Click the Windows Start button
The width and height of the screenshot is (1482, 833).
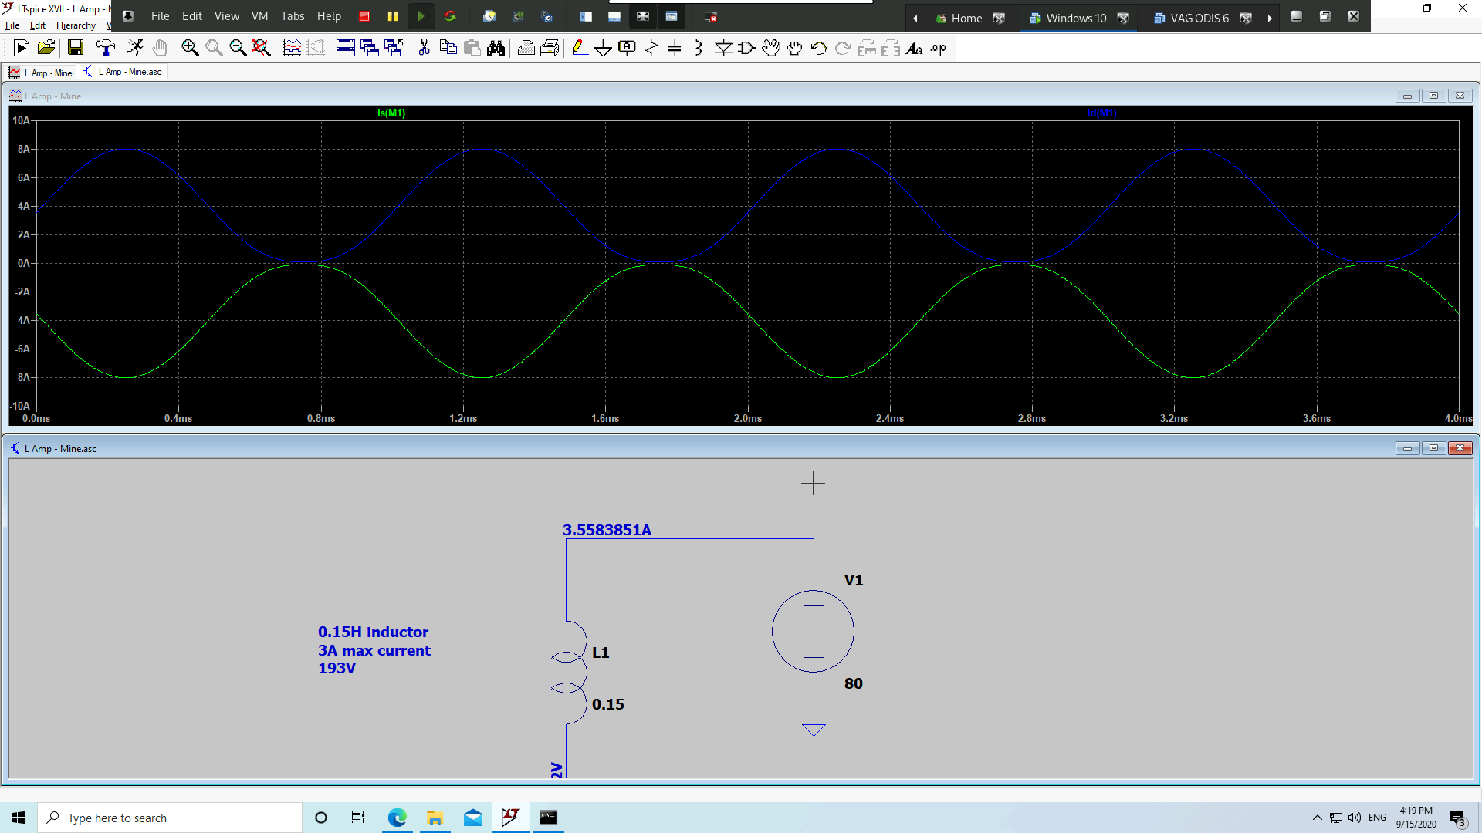19,818
